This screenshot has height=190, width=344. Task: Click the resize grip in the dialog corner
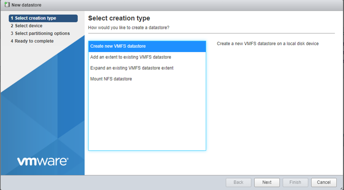click(x=341, y=188)
